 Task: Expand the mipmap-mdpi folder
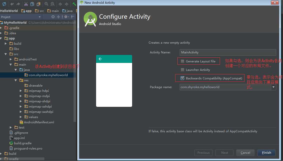[x=21, y=96]
